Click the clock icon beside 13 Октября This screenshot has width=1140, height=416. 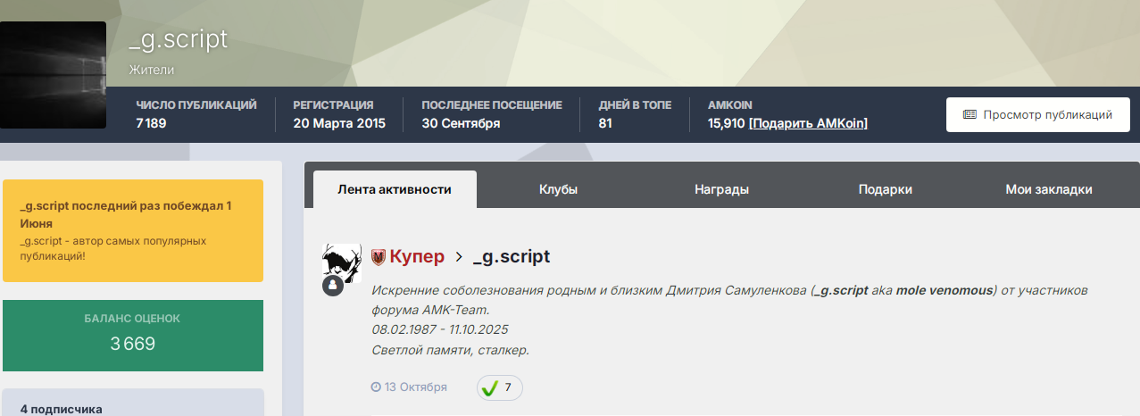(376, 387)
